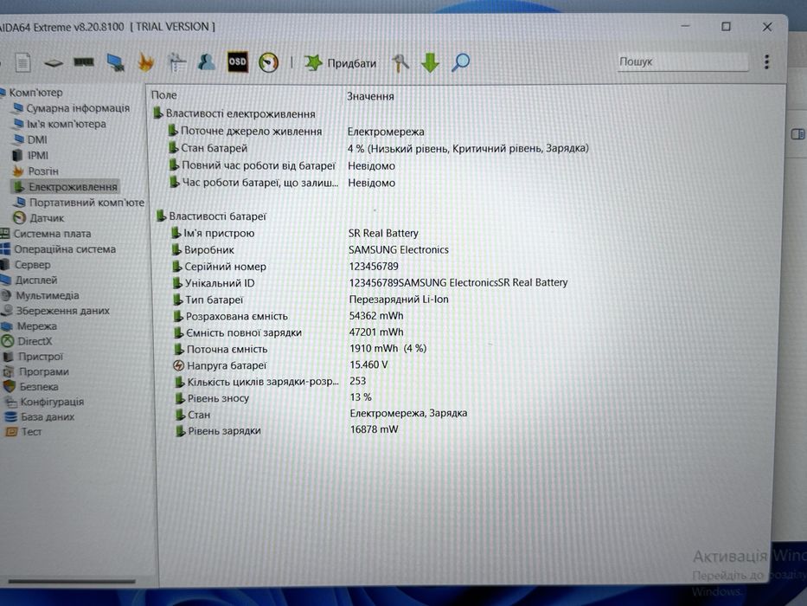Focus the Пошук search field
Screen dimensions: 807x606
click(x=682, y=61)
